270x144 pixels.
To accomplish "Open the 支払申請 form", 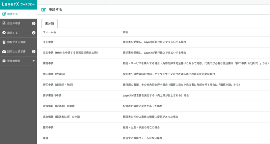I will [48, 42].
